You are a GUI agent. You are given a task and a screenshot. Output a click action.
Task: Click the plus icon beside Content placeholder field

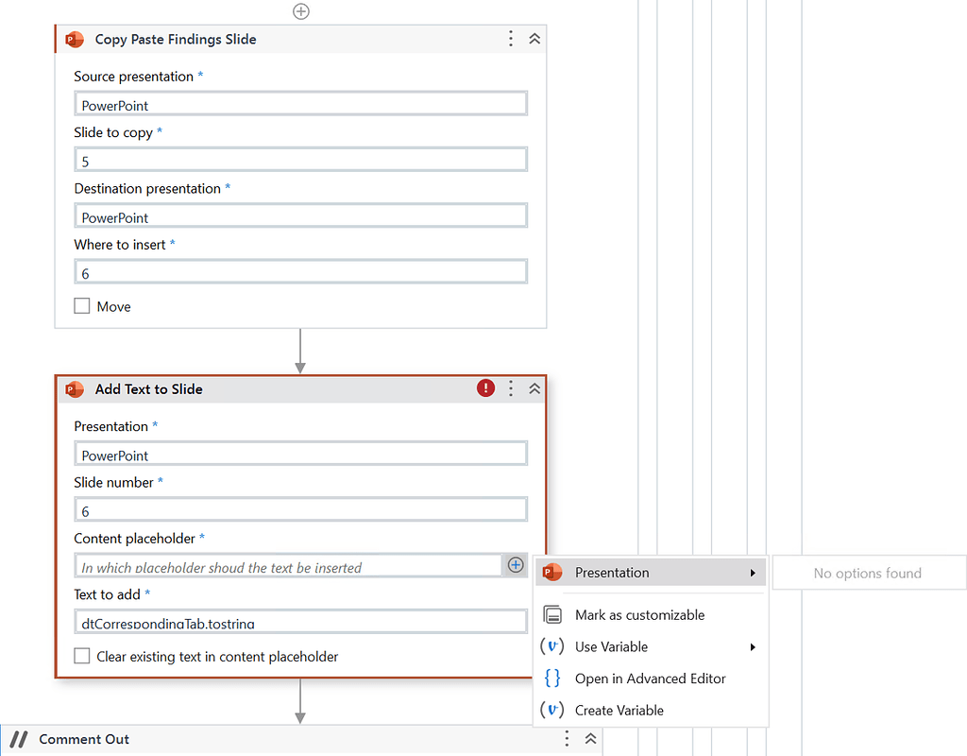click(515, 564)
